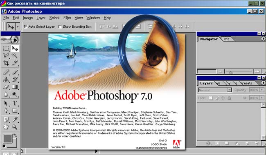Toggle Lock all padlock in Layers

pyautogui.click(x=229, y=98)
